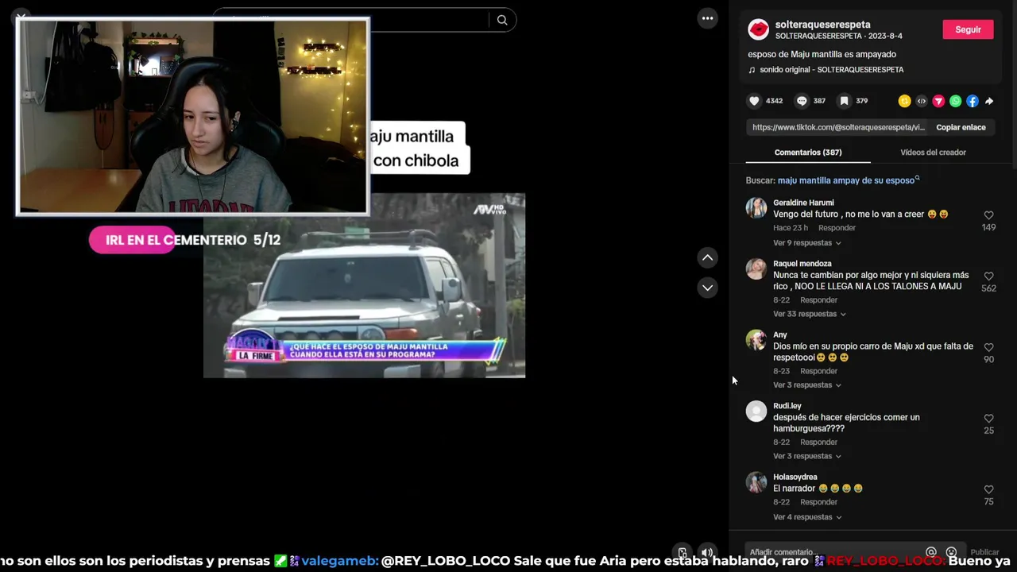Click the Copiar enlace button

(x=961, y=127)
